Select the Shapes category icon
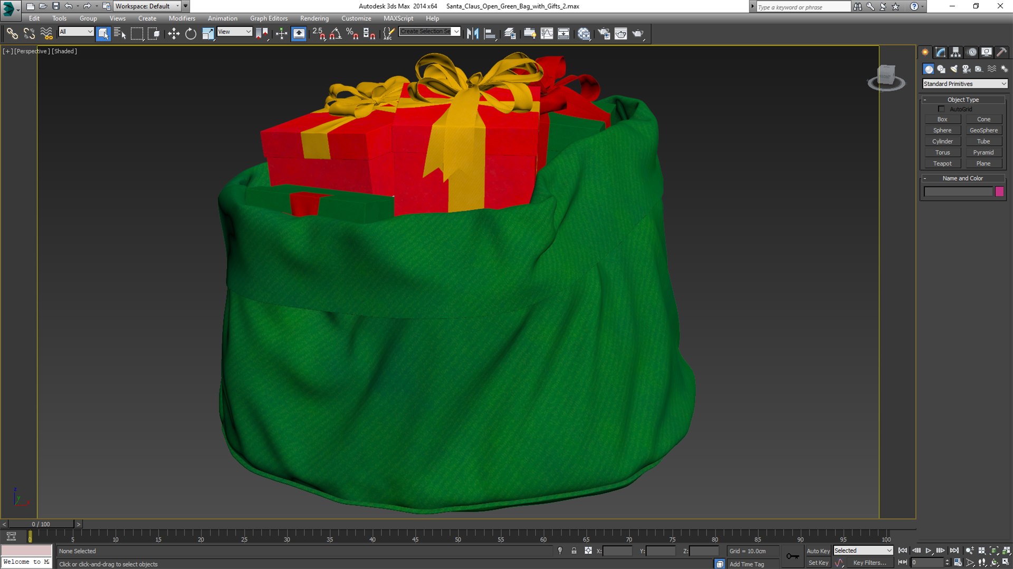Viewport: 1013px width, 569px height. pos(941,69)
